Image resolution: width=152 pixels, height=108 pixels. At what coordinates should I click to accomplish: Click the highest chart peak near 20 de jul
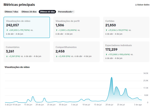112,78
